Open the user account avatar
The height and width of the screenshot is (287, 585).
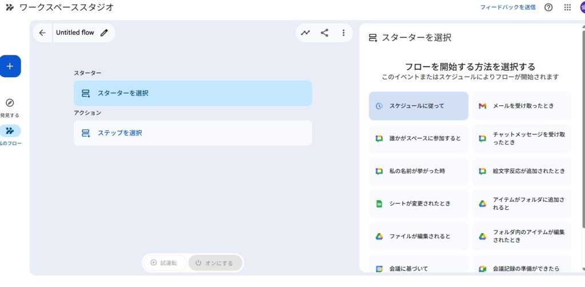[x=582, y=7]
